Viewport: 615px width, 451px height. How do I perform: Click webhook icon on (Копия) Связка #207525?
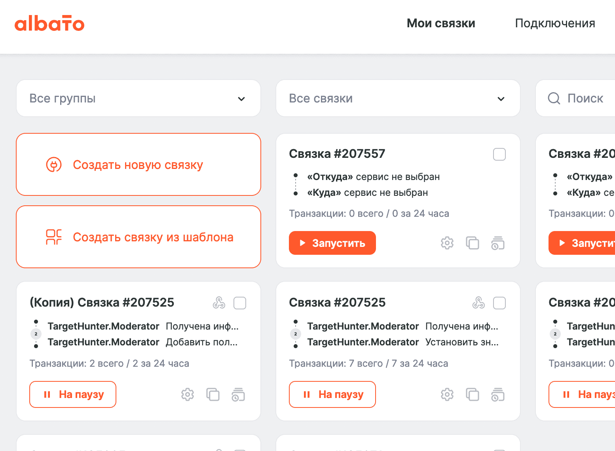point(219,303)
